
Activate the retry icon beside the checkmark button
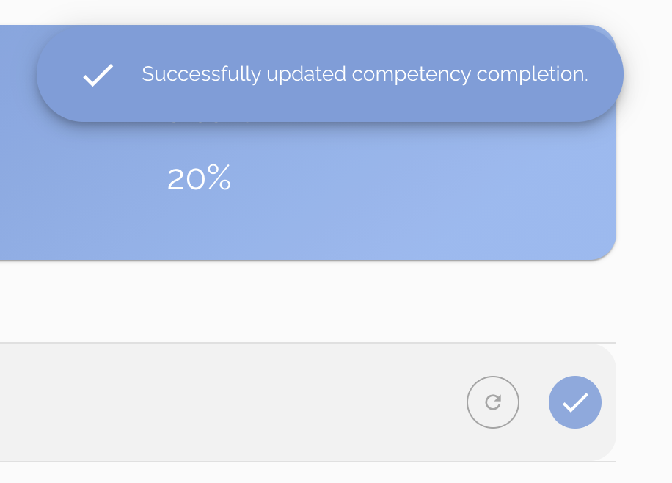(x=492, y=402)
